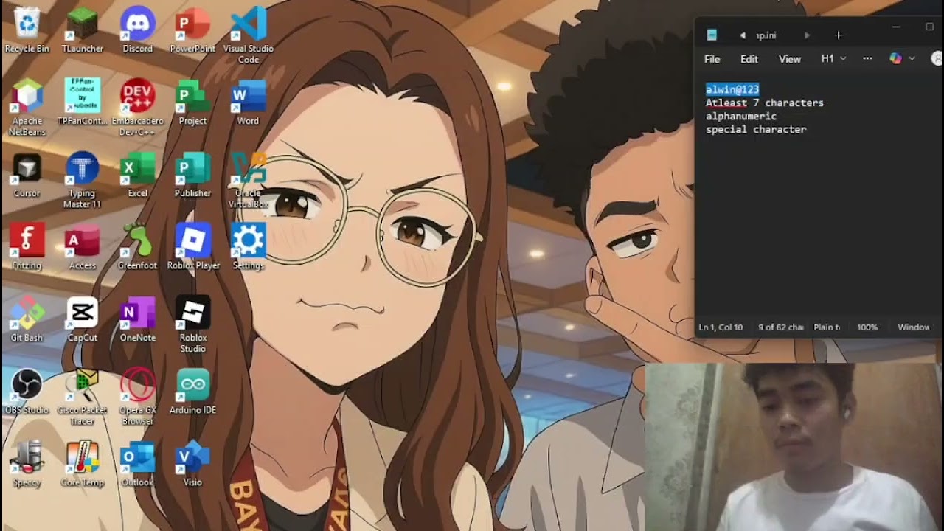The height and width of the screenshot is (531, 944).
Task: Open the Arduino IDE desktop shortcut
Action: point(192,392)
